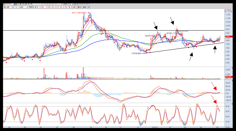Image resolution: width=236 pixels, height=131 pixels.
Task: Choose the 30 interval button
Action: tap(47, 4)
